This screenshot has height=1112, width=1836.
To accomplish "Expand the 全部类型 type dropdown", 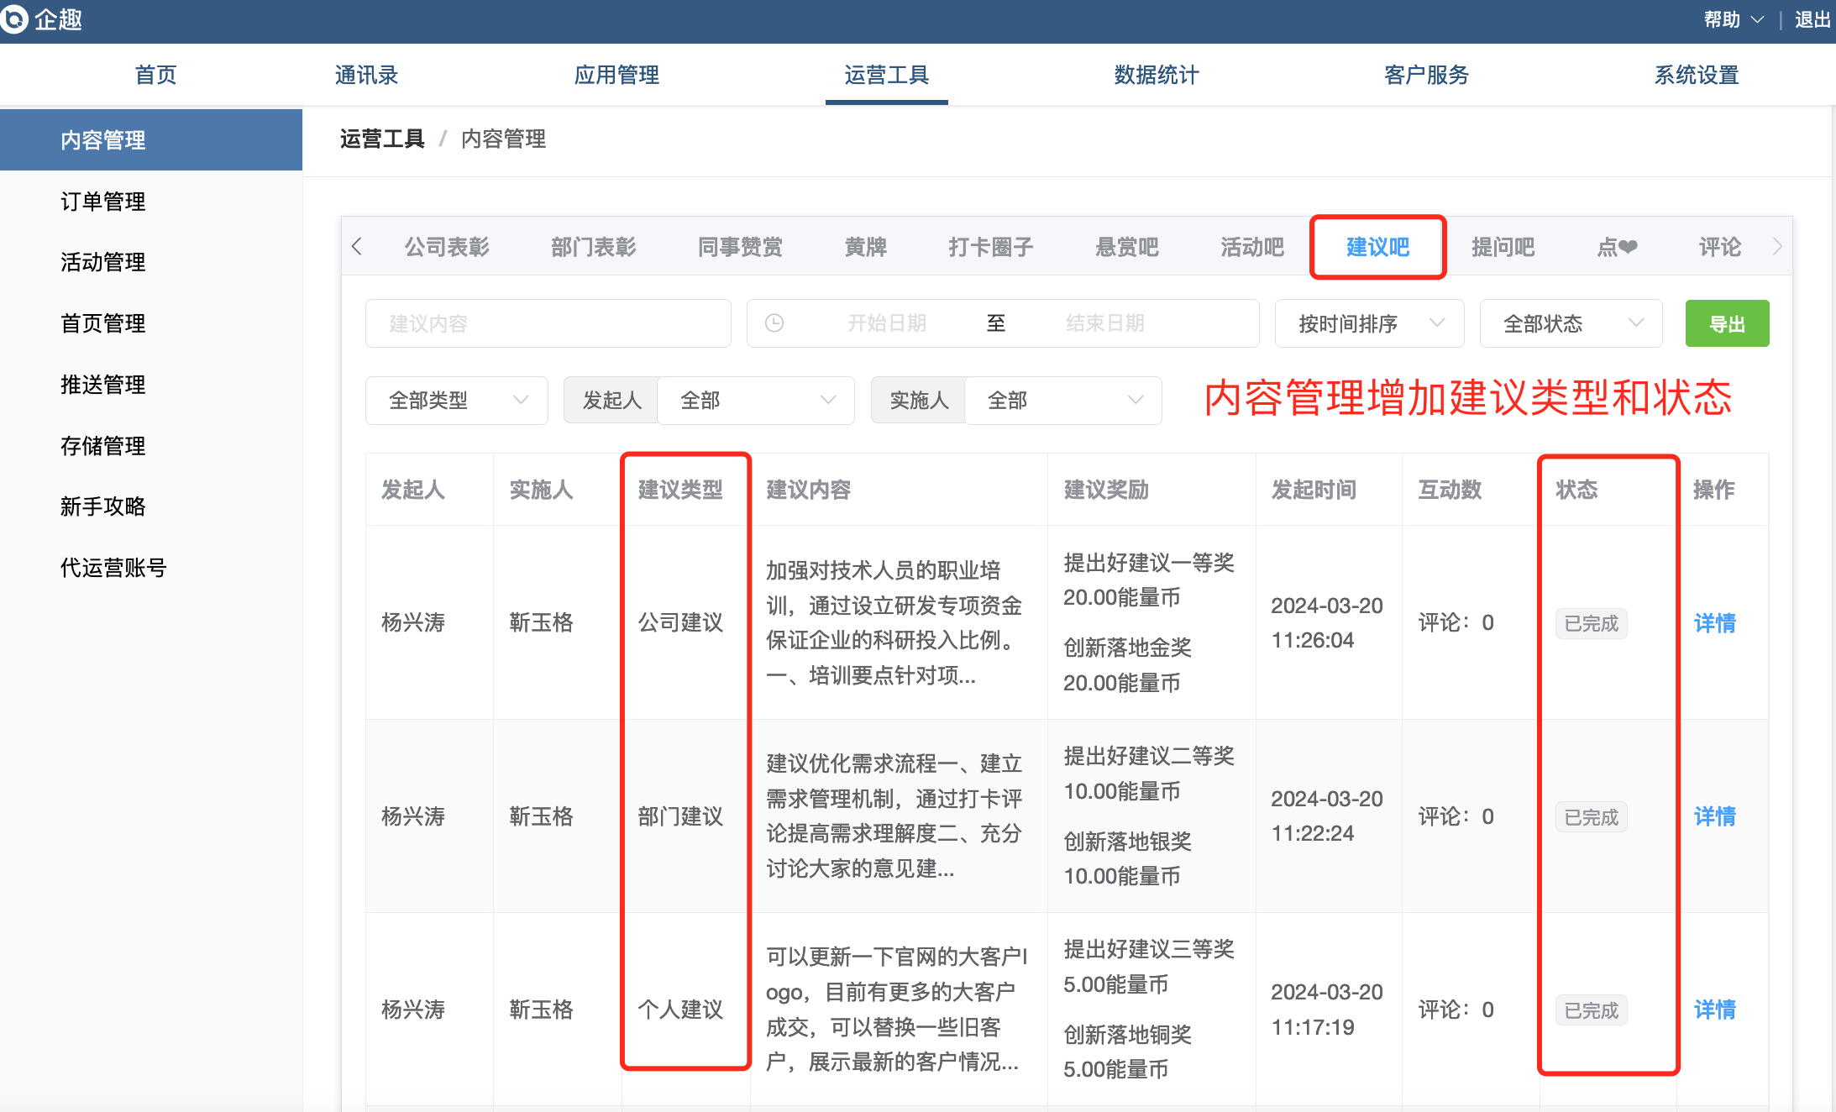I will pyautogui.click(x=457, y=401).
